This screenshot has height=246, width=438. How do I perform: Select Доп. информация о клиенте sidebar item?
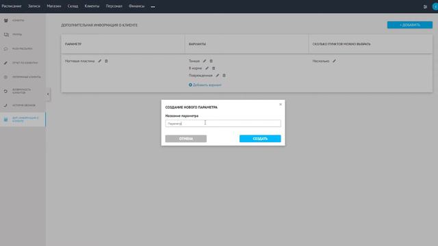23,120
